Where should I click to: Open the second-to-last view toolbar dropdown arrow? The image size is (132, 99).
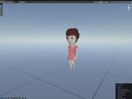129,2
